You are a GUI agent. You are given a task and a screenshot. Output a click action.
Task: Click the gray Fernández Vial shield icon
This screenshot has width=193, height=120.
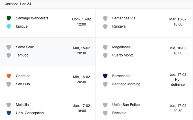(105, 18)
